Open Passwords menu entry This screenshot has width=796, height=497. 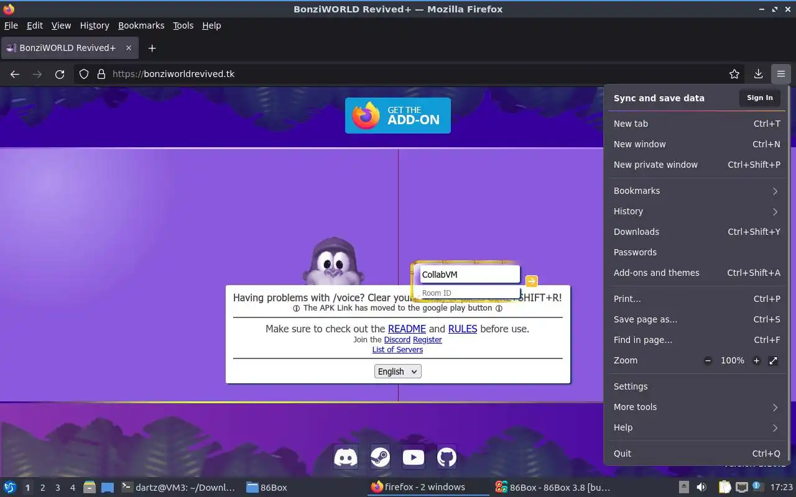tap(696, 252)
